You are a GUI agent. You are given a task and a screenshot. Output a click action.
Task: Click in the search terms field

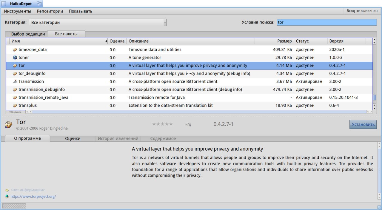tap(327, 22)
